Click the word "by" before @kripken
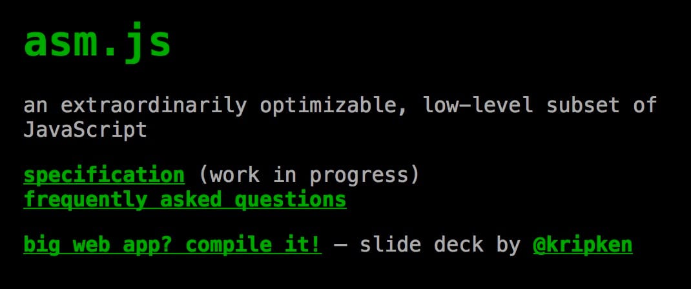 coord(508,245)
